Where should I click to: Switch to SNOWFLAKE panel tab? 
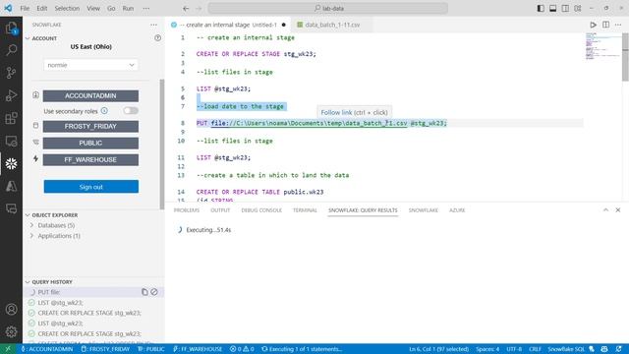tap(424, 209)
